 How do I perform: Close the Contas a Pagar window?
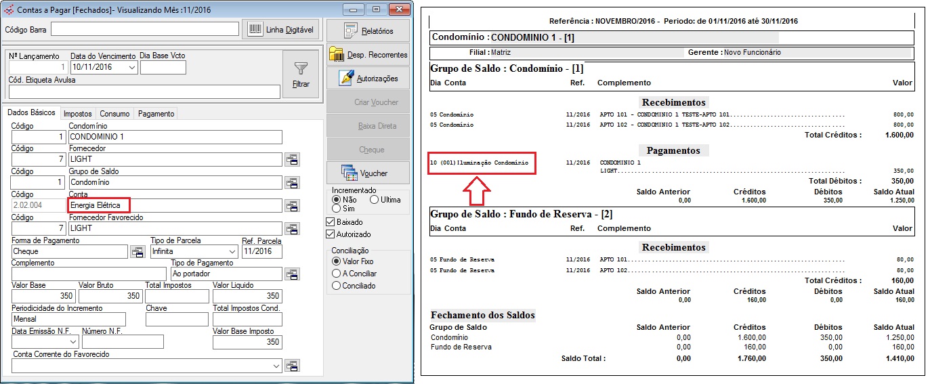(399, 9)
